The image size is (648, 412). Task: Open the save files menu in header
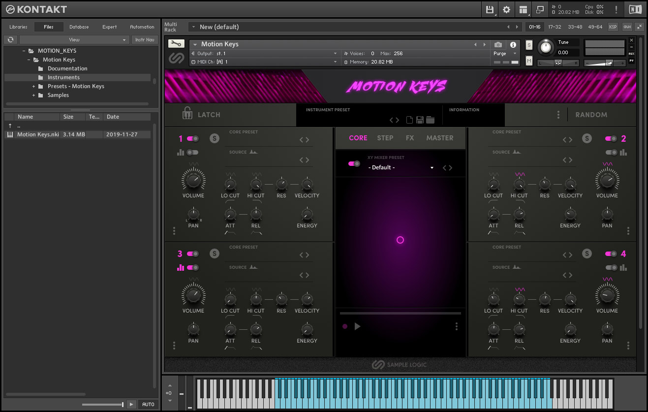click(490, 9)
